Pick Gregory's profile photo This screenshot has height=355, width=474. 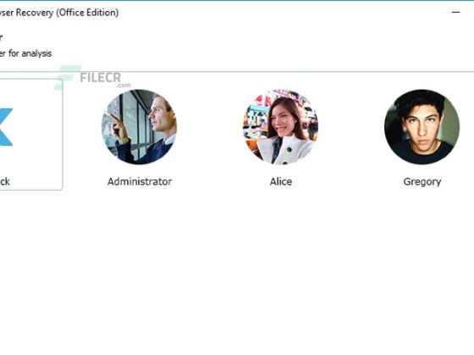point(422,127)
